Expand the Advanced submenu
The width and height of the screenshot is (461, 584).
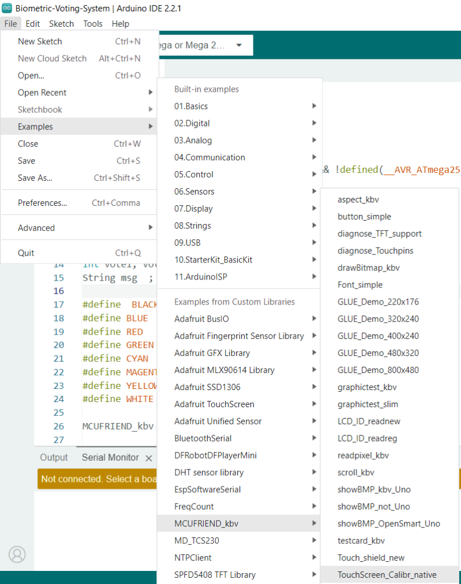tap(79, 228)
